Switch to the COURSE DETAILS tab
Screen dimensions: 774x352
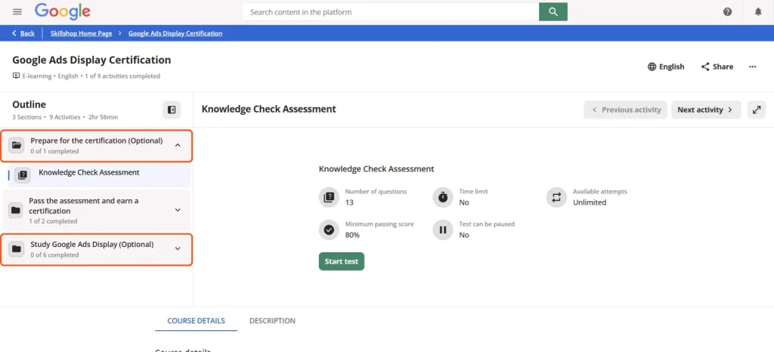(x=196, y=320)
